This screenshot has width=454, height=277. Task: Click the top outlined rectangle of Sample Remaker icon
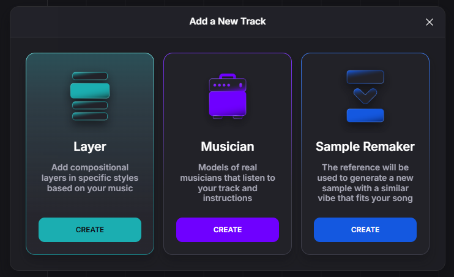point(365,77)
